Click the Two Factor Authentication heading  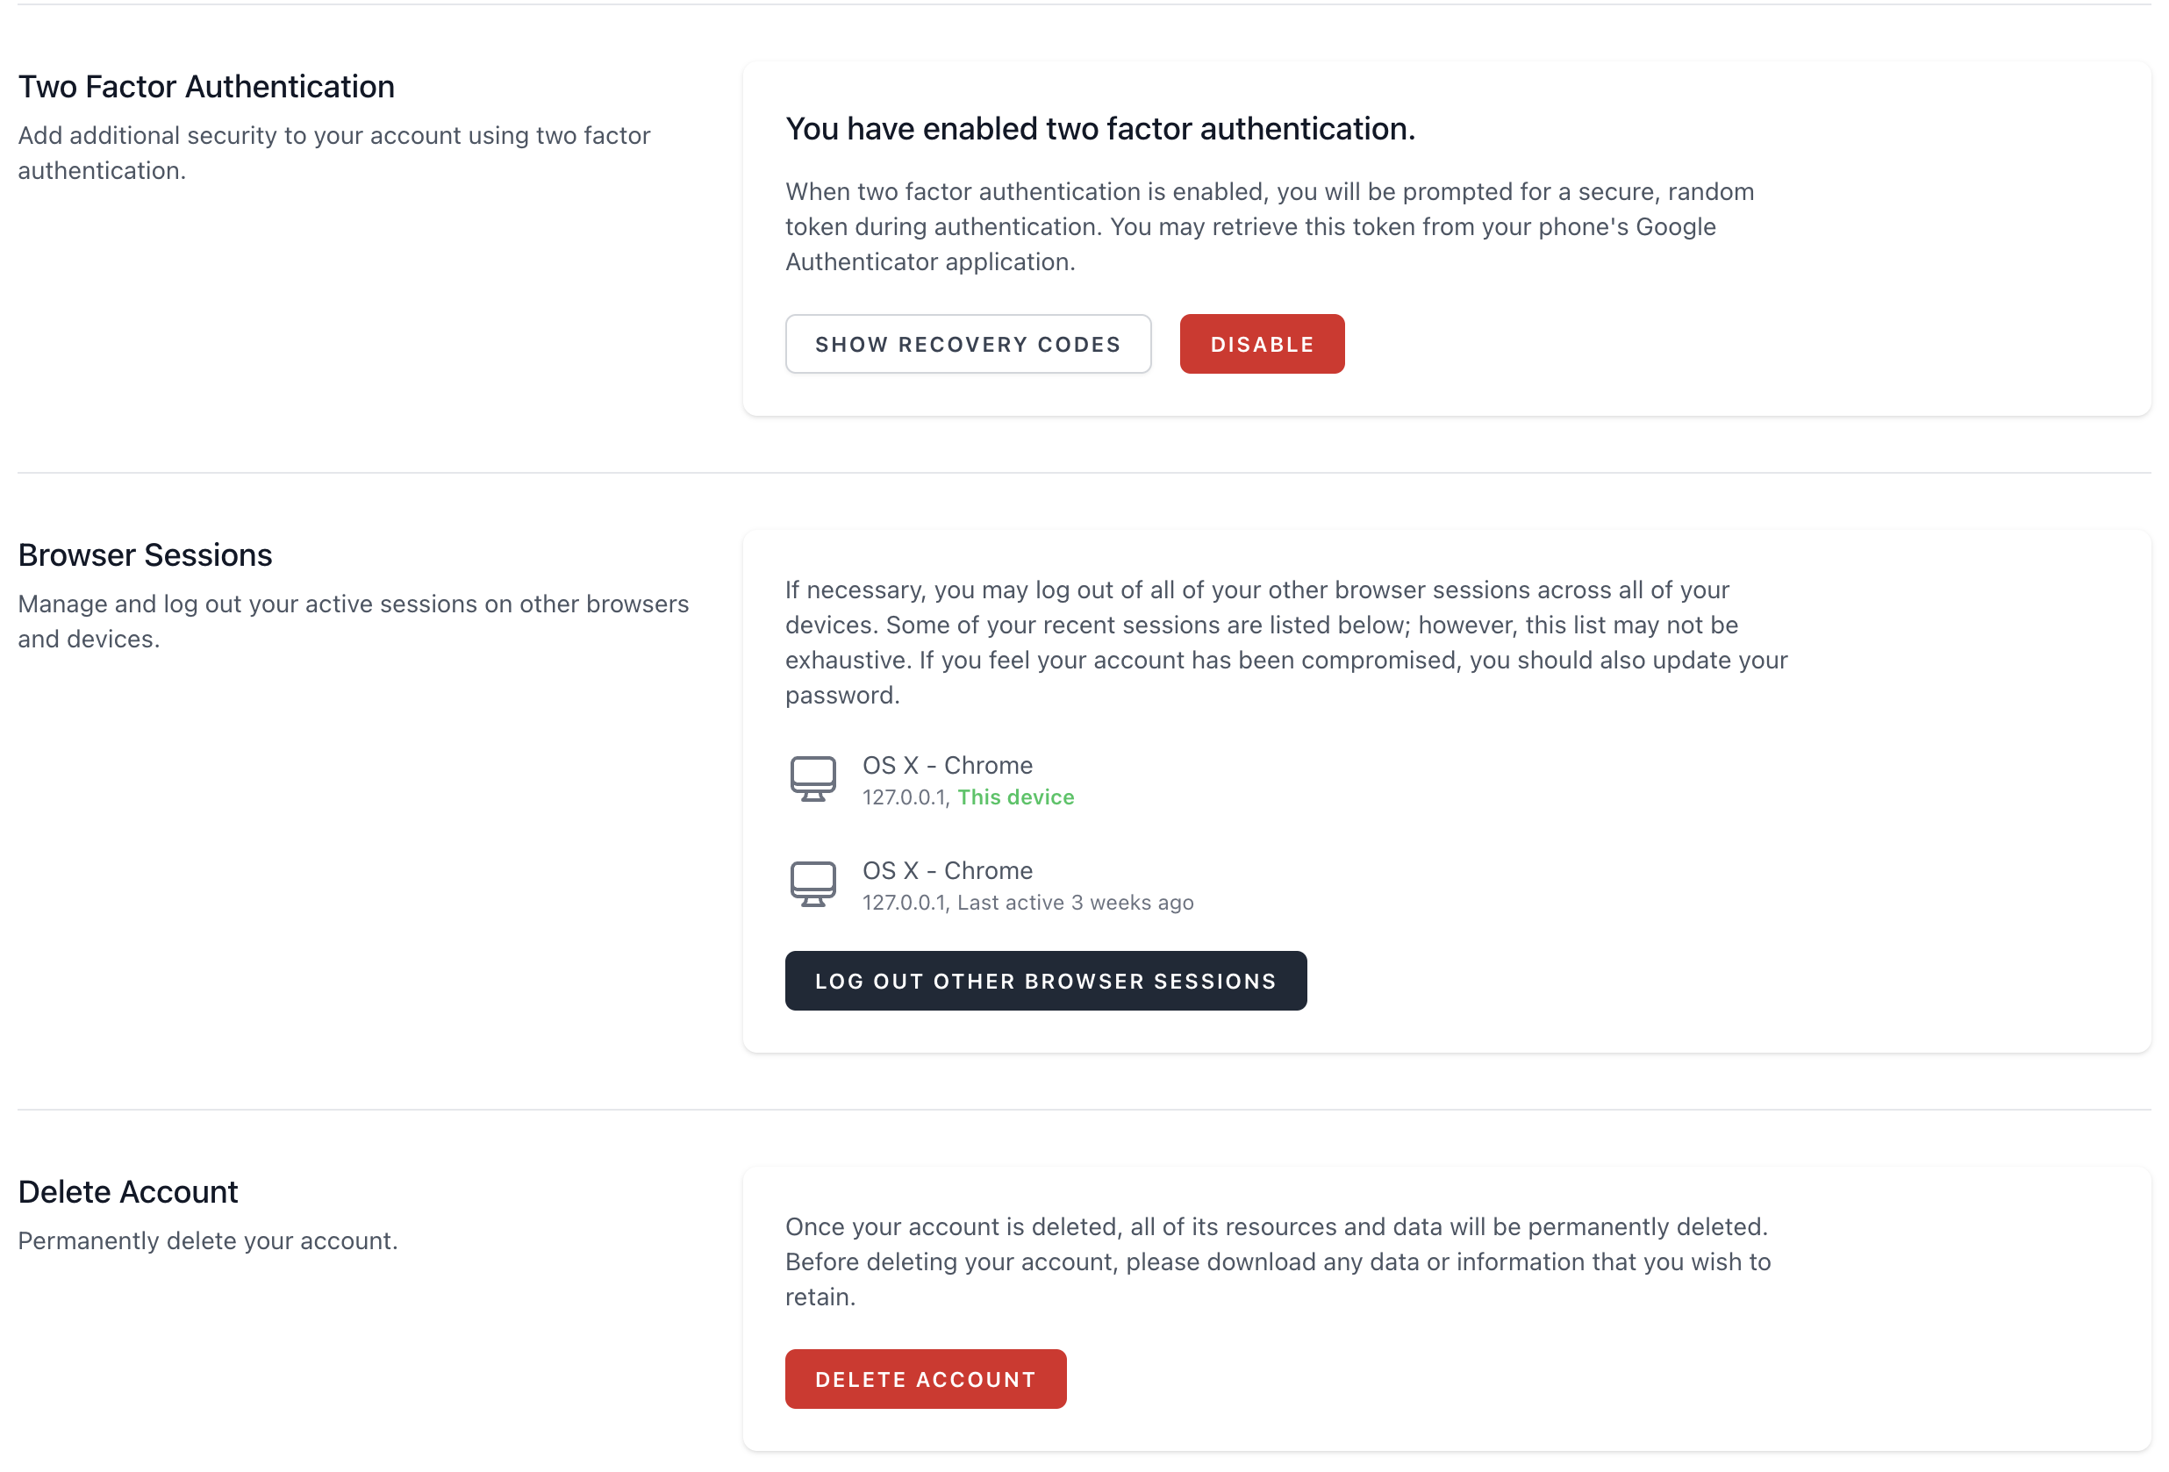click(206, 87)
